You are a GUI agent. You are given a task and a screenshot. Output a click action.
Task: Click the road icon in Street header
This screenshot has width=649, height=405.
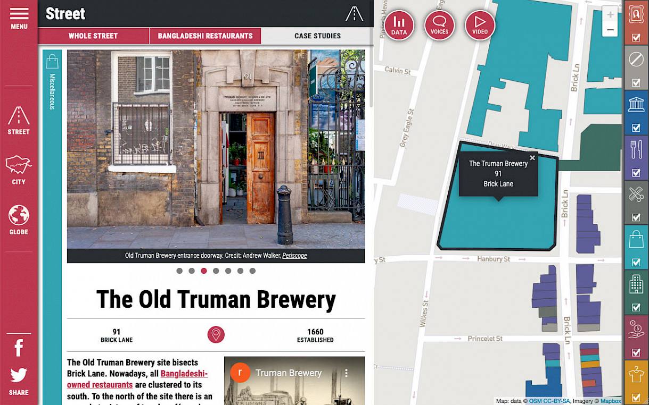pos(354,14)
